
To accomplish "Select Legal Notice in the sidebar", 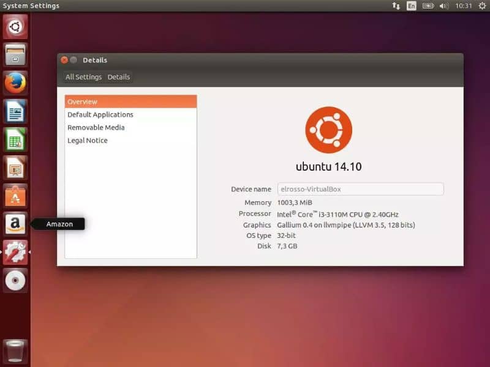I will 130,141.
